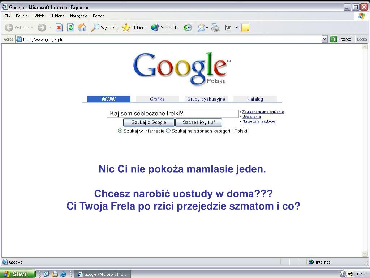370x278 pixels.
Task: Click the Szukaj z Google button
Action: tap(149, 122)
